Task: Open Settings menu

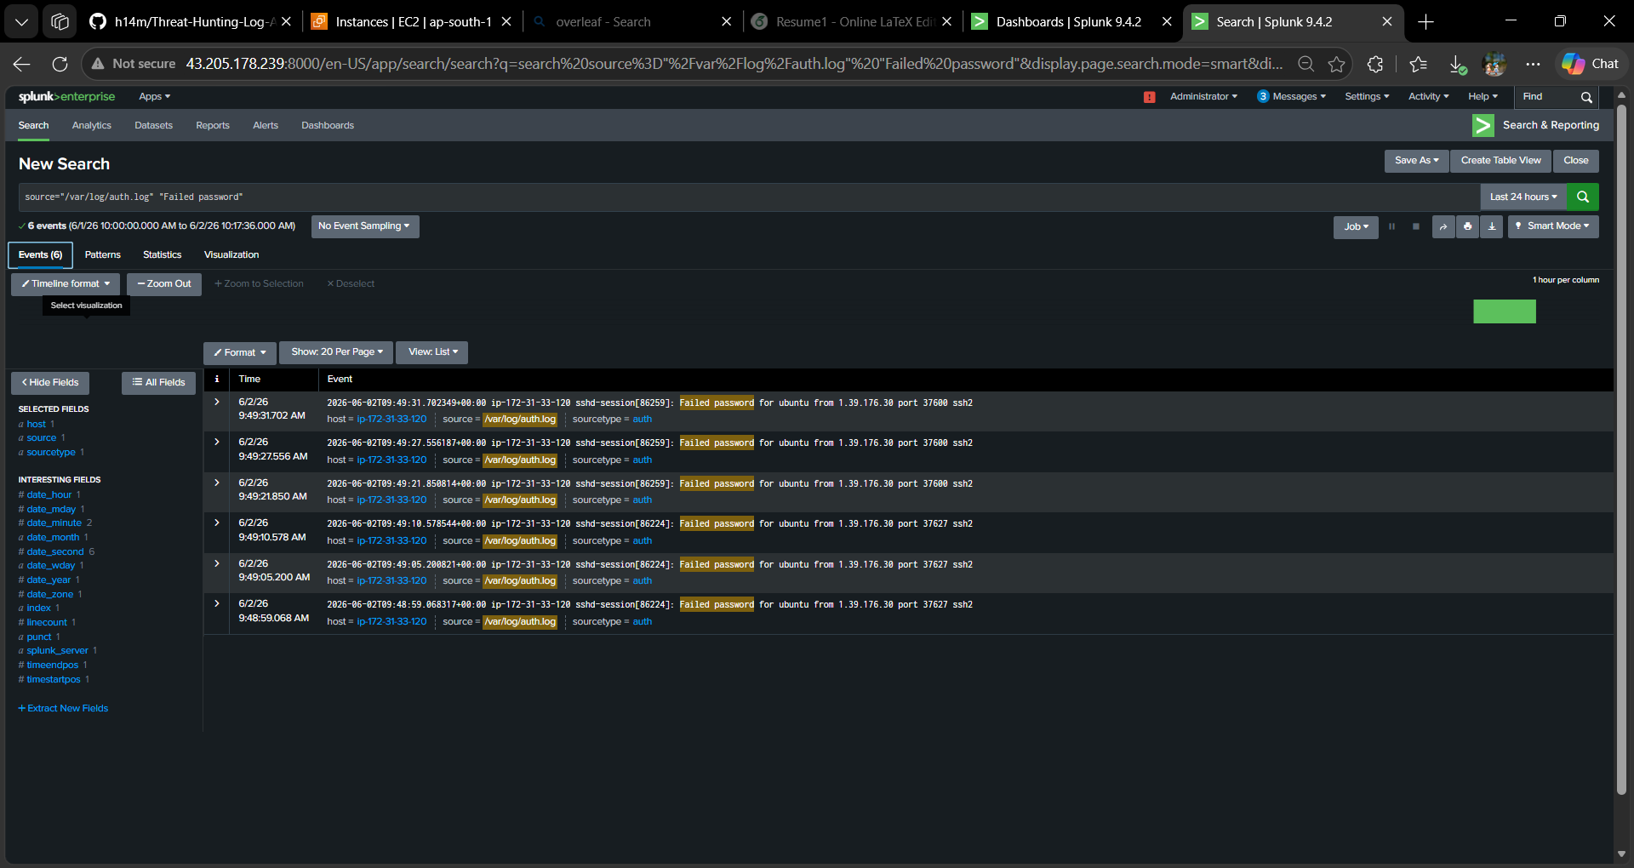Action: click(x=1367, y=97)
